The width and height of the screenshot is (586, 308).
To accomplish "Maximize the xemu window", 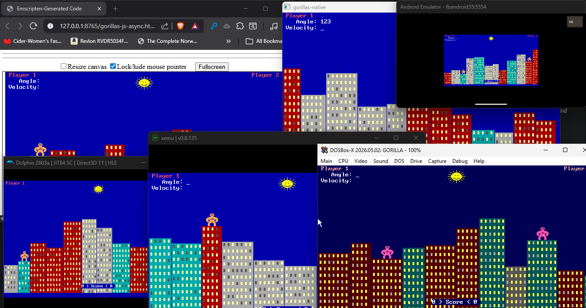I will pyautogui.click(x=396, y=138).
